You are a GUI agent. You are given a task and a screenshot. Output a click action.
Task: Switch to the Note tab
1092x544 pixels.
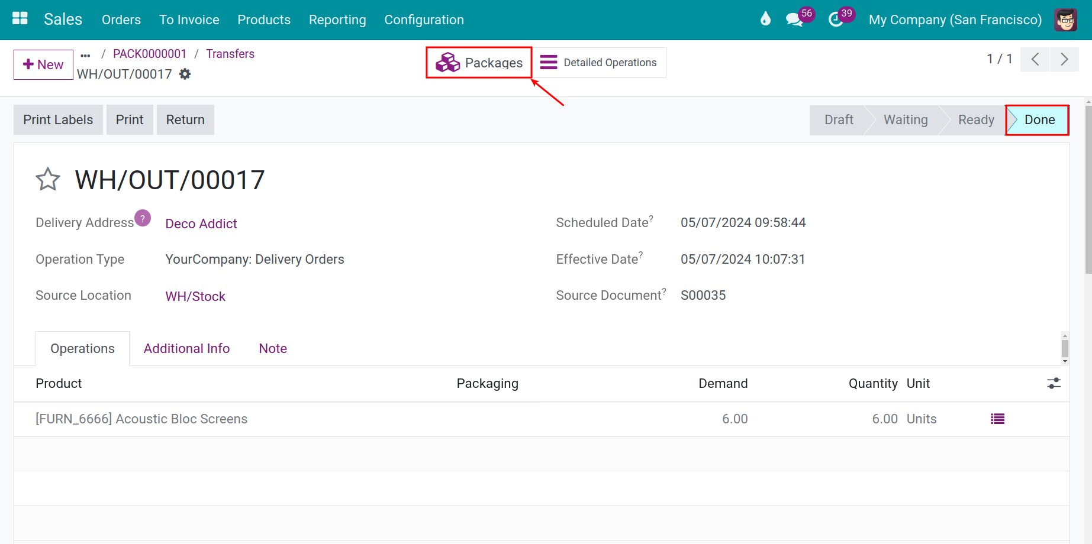pos(273,348)
